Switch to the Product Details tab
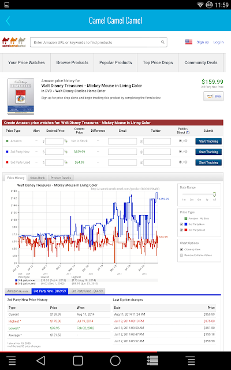This screenshot has height=370, width=231. tap(61, 178)
